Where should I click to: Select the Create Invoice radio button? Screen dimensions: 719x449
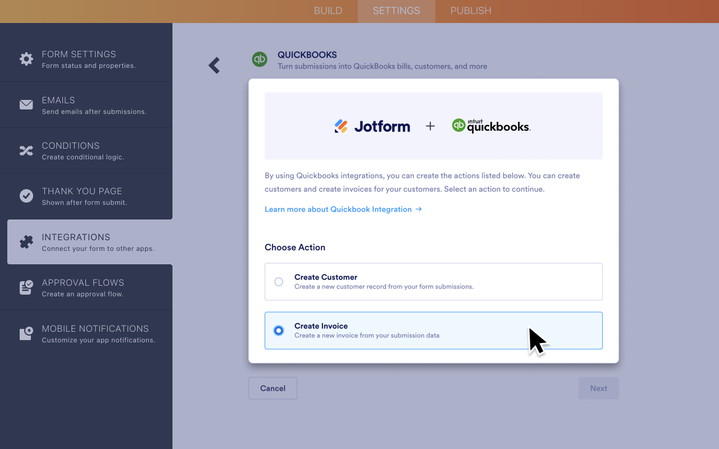(279, 331)
